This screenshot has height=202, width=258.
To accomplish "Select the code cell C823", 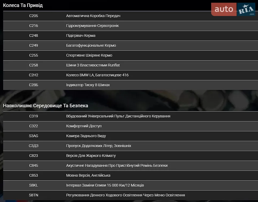I will (x=33, y=156).
